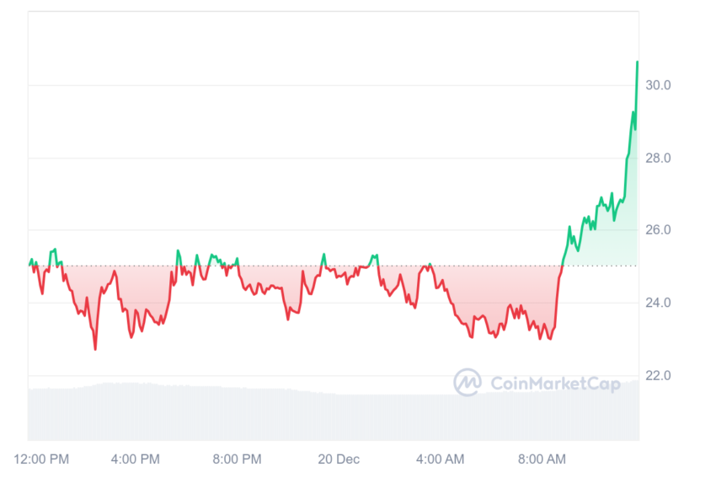Click the CoinMarketCap logo icon
This screenshot has width=716, height=478.
coord(468,382)
